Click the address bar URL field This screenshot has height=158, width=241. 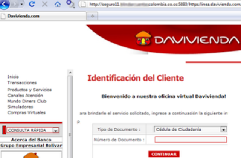click(160, 4)
